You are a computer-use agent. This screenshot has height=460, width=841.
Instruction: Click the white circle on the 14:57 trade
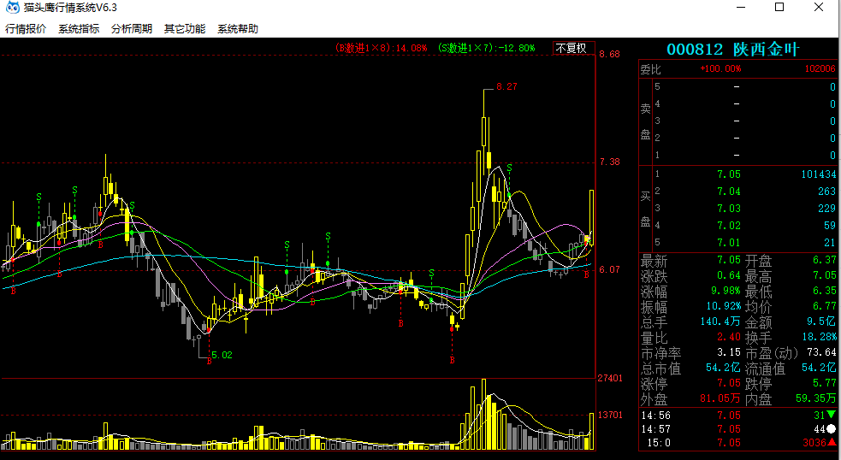point(831,428)
